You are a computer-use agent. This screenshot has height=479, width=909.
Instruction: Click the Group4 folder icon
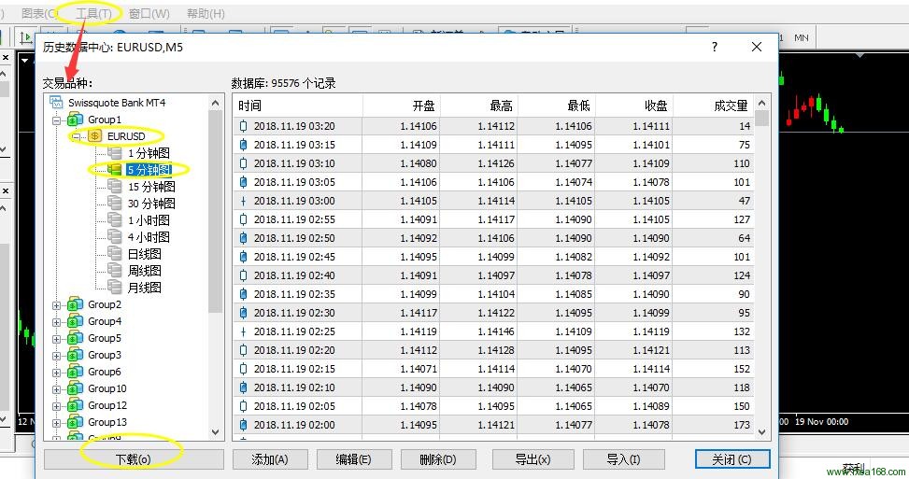coord(76,321)
